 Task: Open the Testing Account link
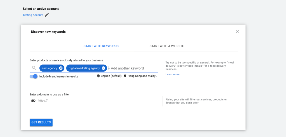click(x=33, y=15)
